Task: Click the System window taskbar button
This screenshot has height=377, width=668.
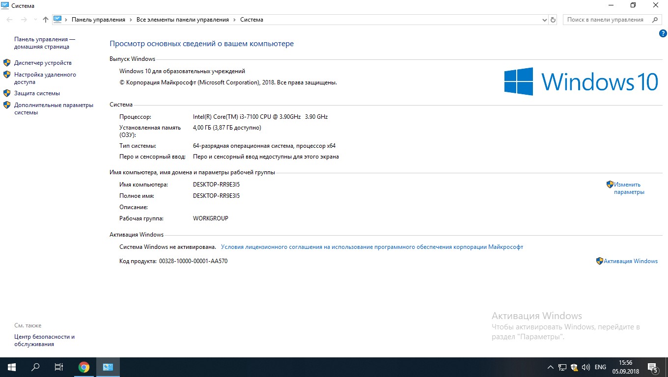Action: coord(108,367)
